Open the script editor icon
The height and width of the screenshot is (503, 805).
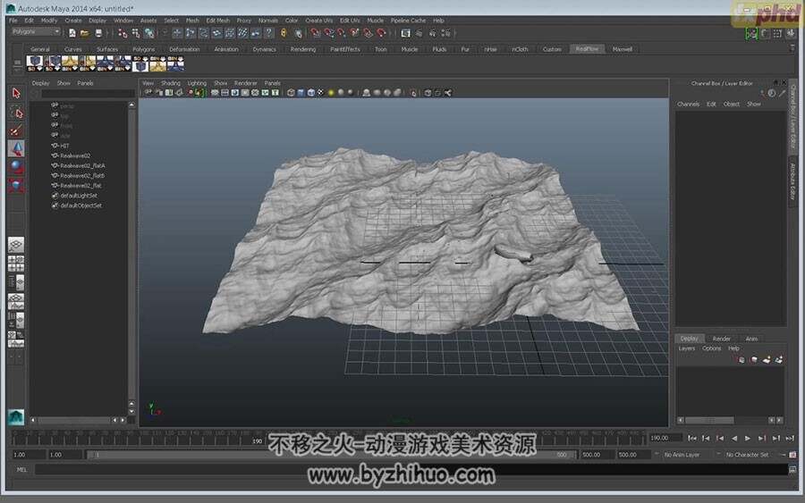coord(792,469)
